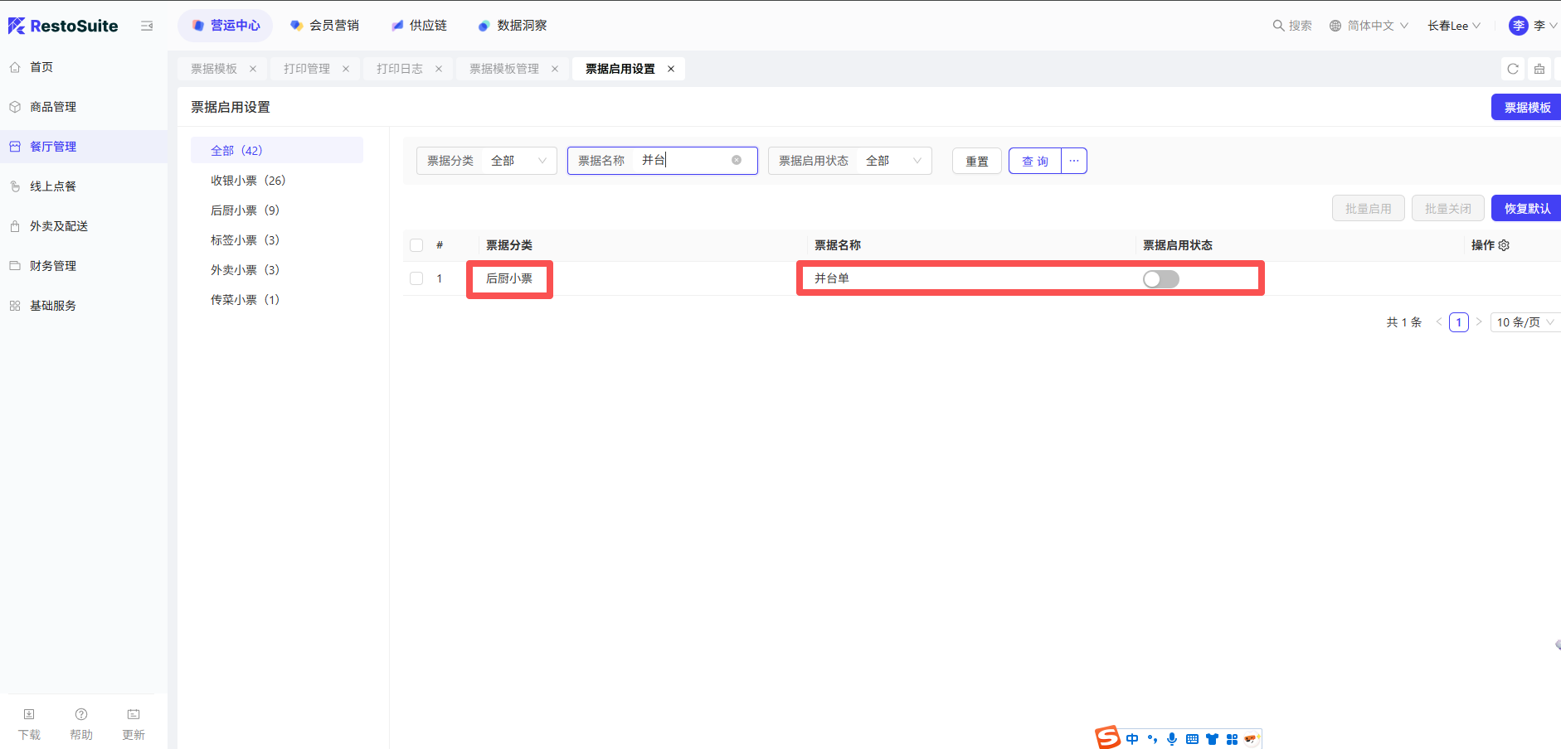Check the select-all header checkbox
Image resolution: width=1561 pixels, height=749 pixels.
coord(416,245)
